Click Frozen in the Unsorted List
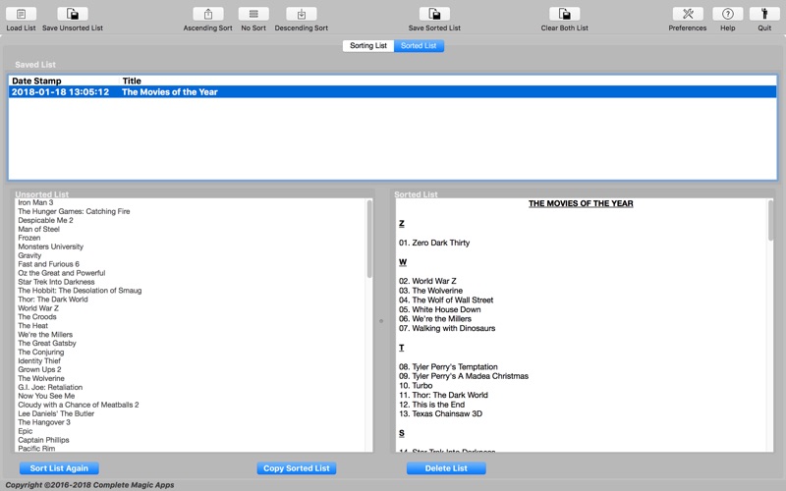786x491 pixels. coord(29,238)
